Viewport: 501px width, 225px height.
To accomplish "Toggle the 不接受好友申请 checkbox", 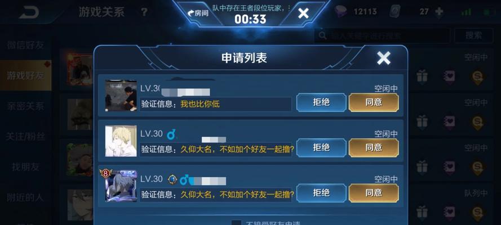I will [x=236, y=223].
